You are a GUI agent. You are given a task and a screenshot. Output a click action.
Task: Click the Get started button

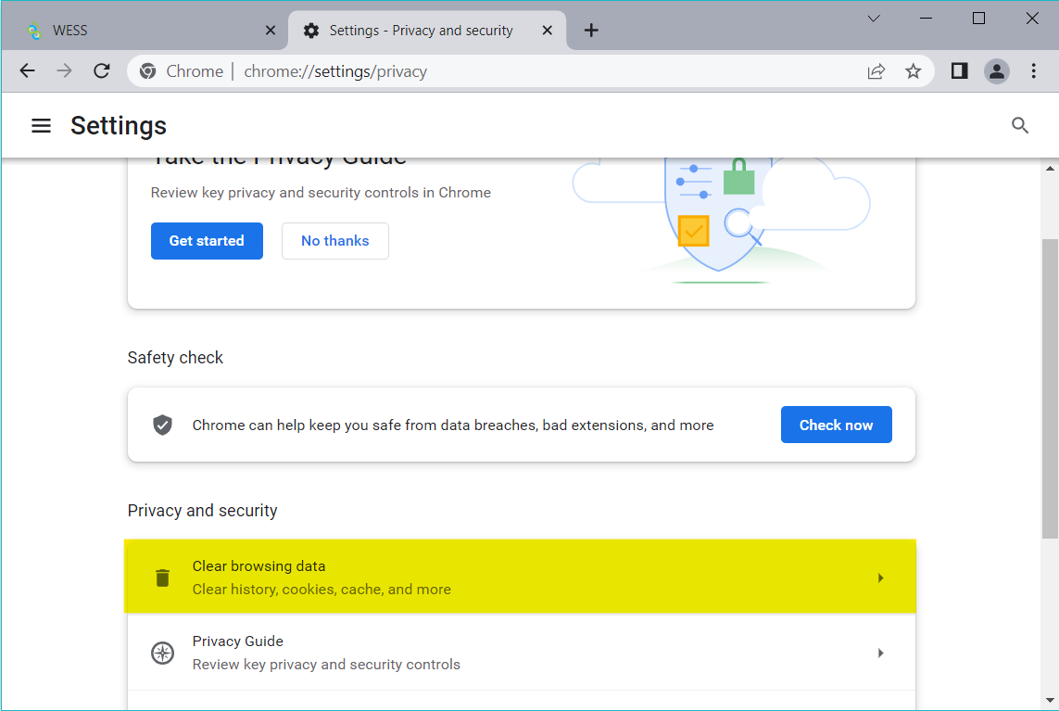(x=207, y=241)
